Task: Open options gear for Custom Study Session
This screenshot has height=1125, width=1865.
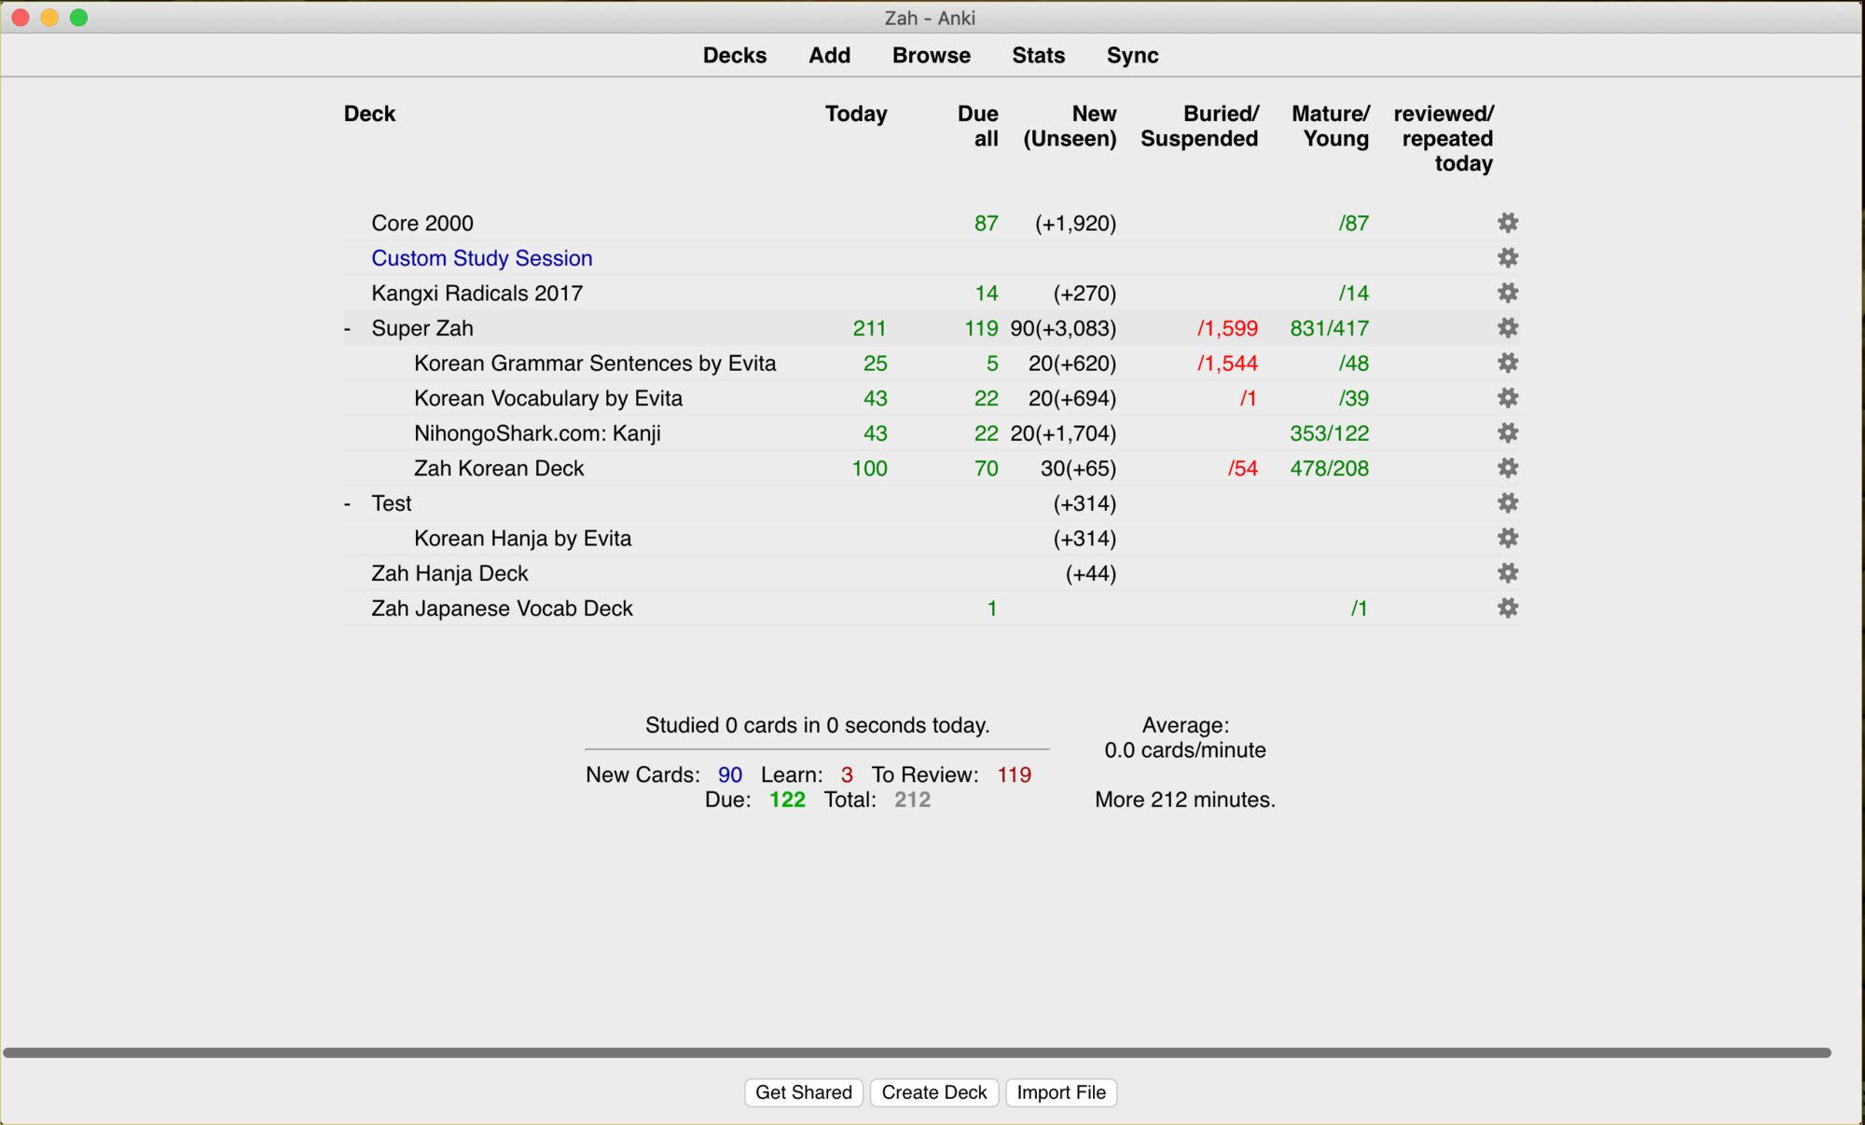Action: (1507, 257)
